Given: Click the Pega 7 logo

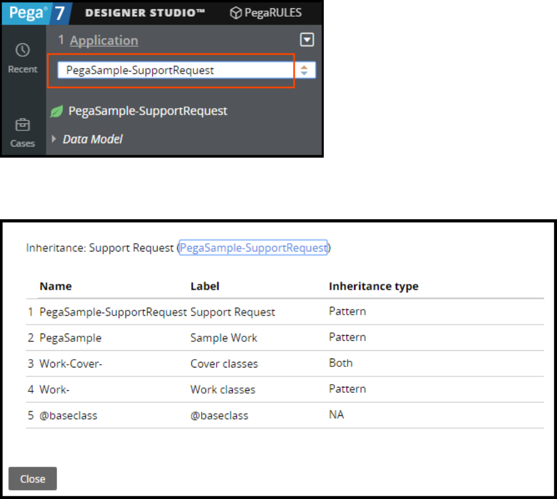Looking at the screenshot, I should tap(37, 13).
